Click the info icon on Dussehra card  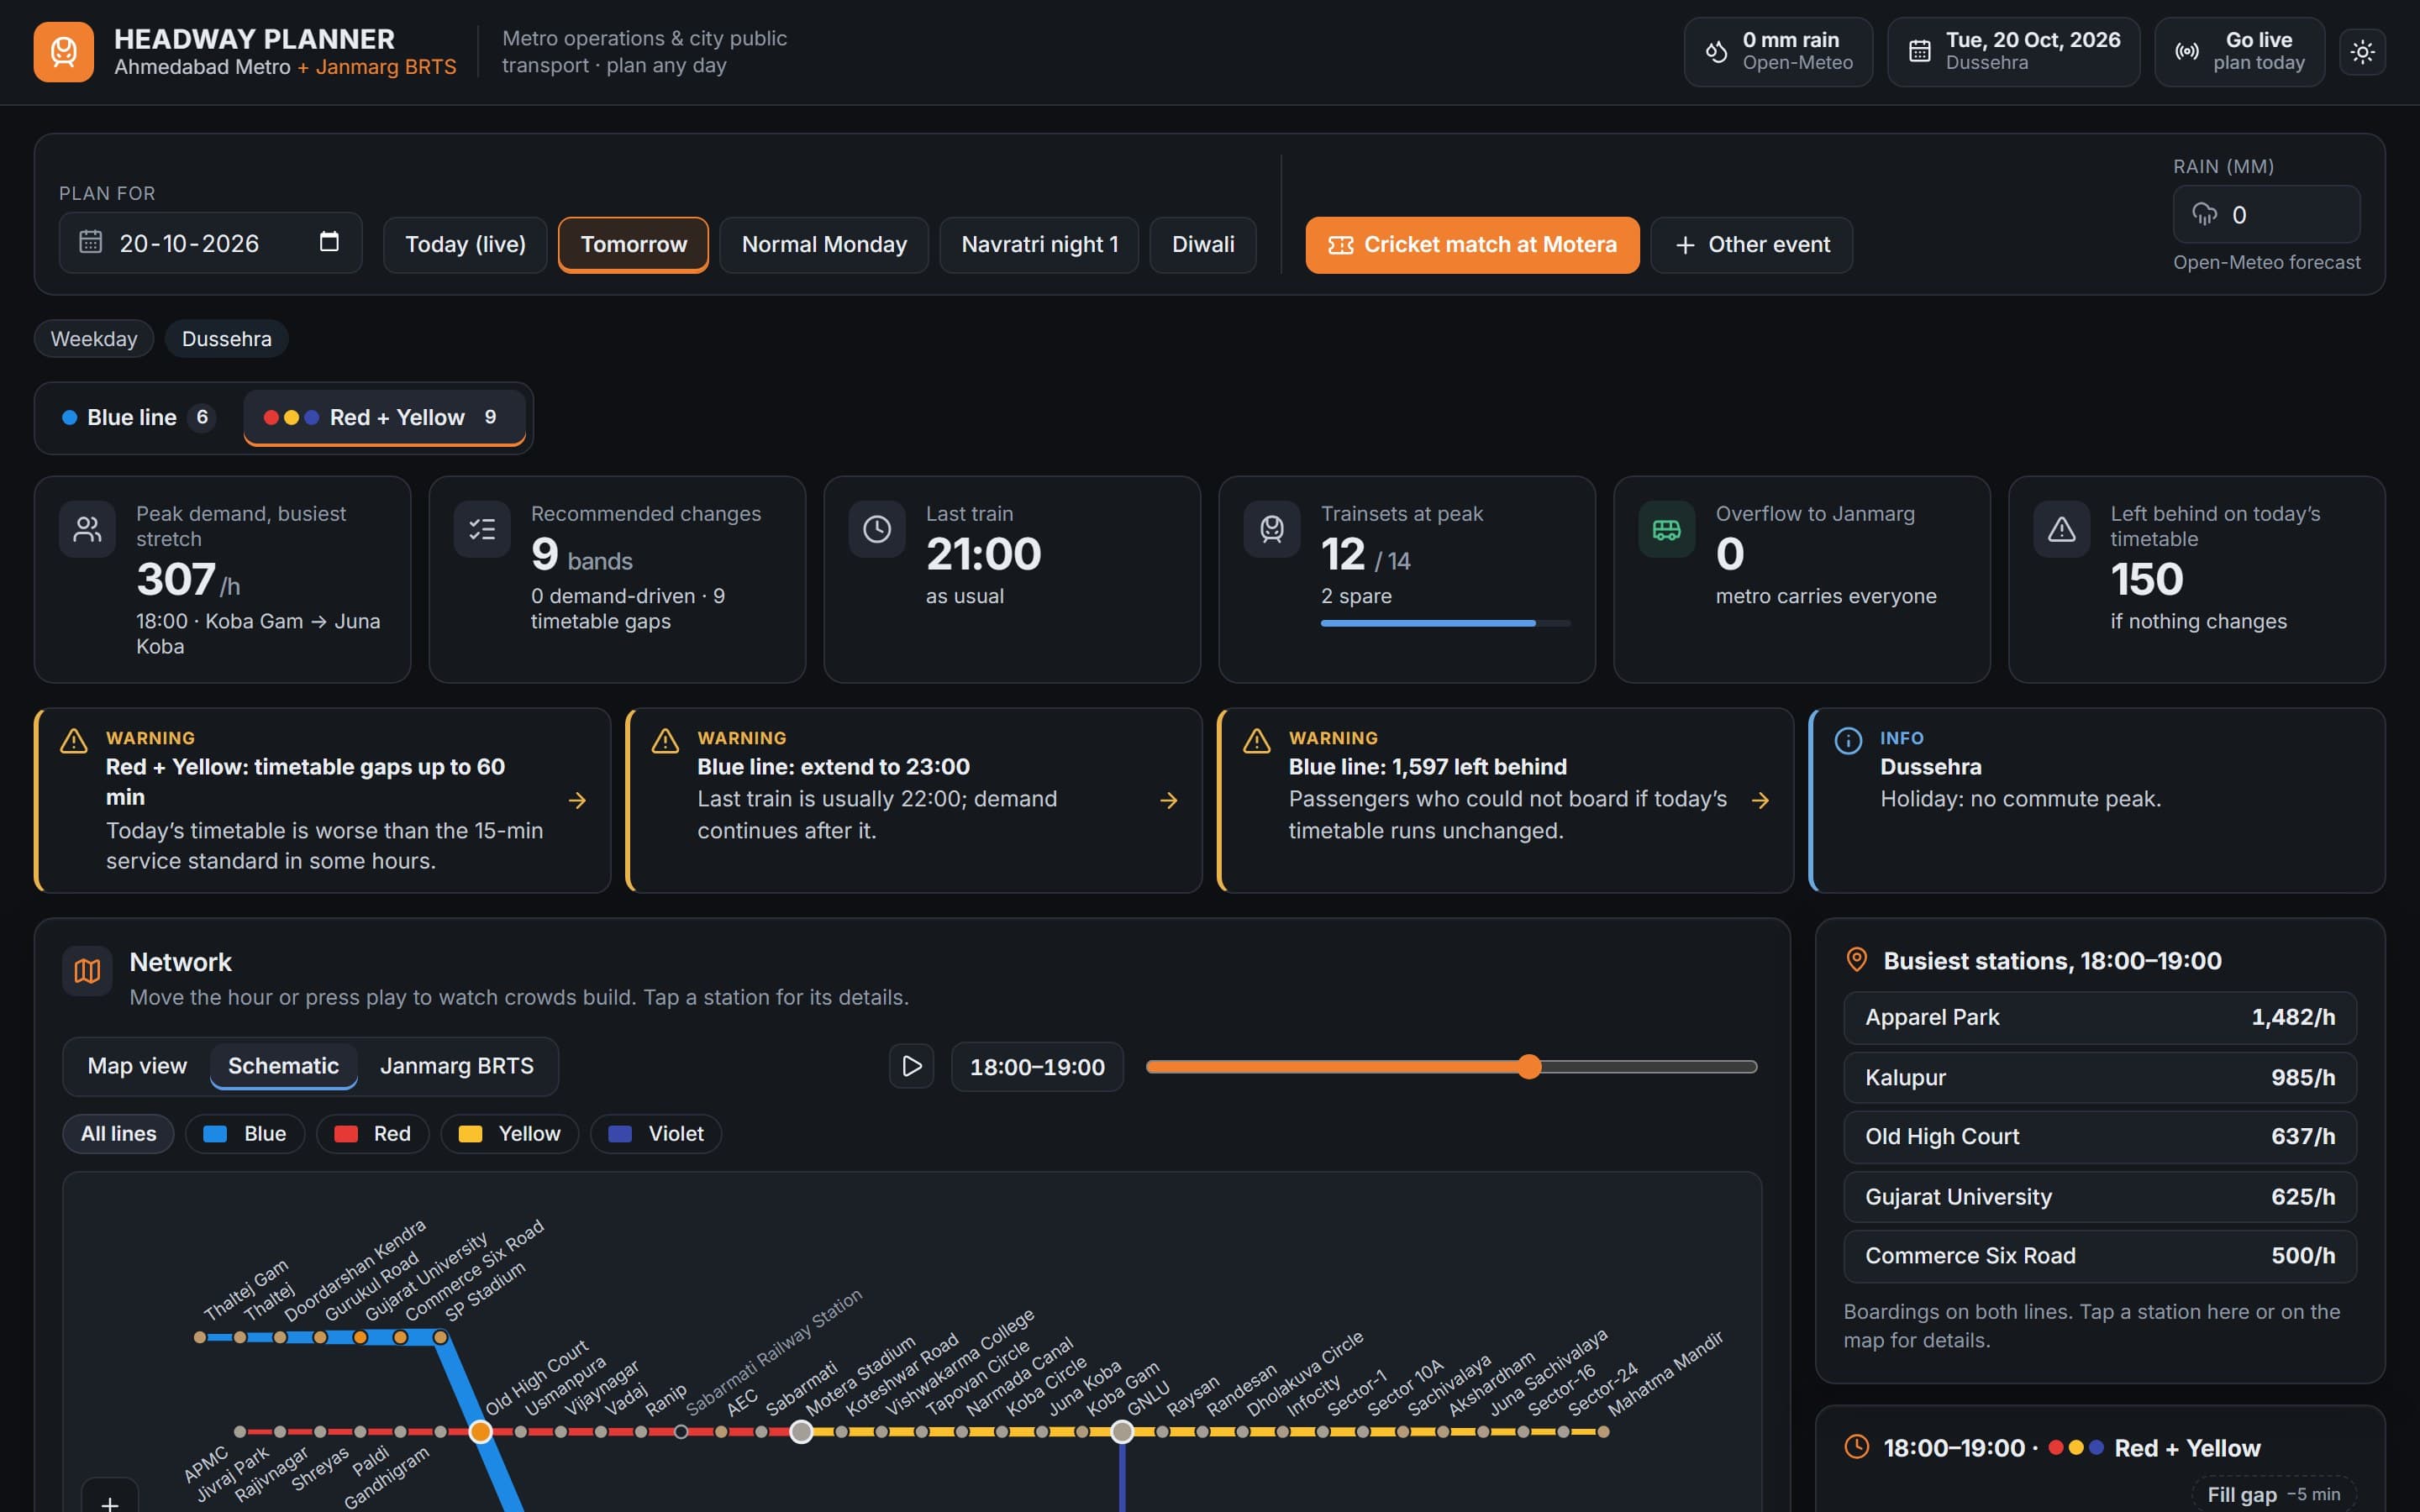point(1848,740)
